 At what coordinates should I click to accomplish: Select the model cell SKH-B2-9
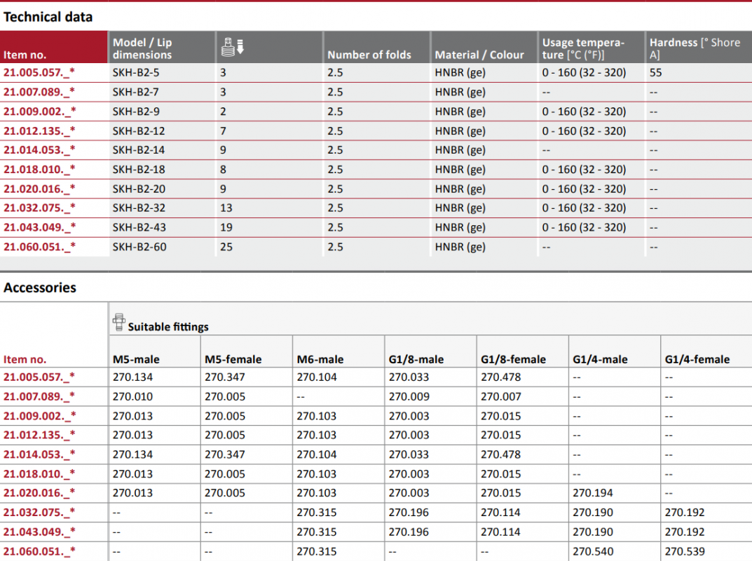coord(136,111)
